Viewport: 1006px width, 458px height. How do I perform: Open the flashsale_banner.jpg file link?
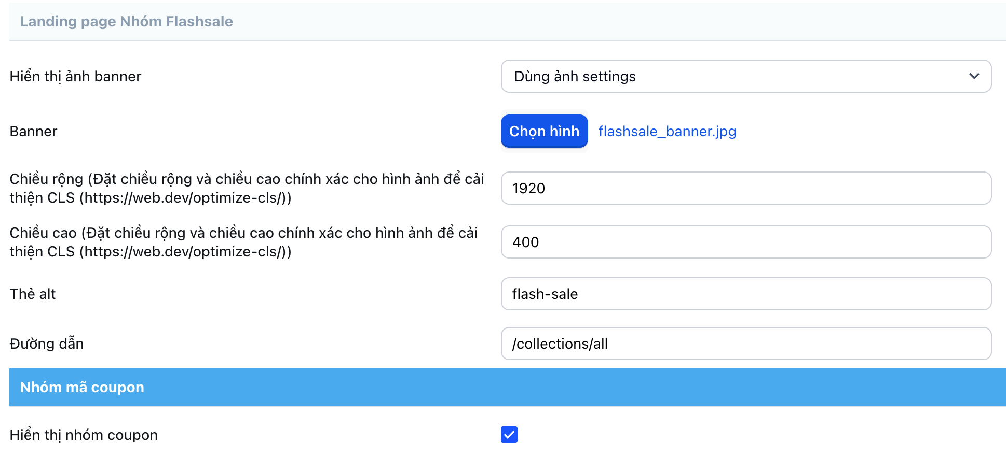click(667, 132)
